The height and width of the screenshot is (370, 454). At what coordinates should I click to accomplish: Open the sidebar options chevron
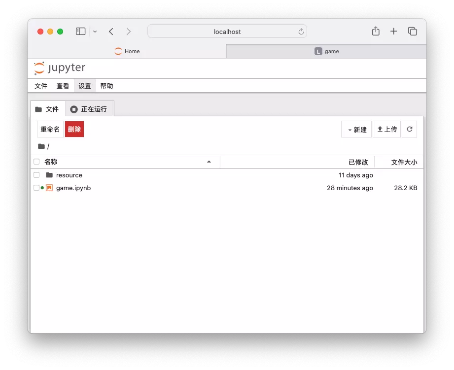pos(95,32)
